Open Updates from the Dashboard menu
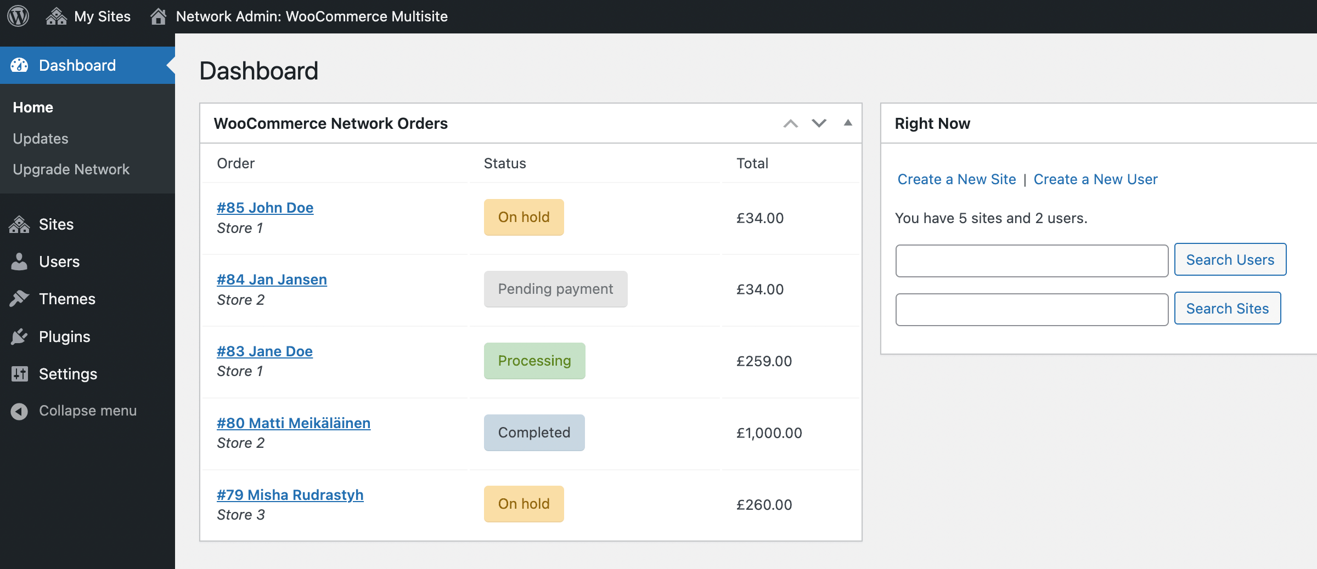1317x569 pixels. (x=40, y=138)
